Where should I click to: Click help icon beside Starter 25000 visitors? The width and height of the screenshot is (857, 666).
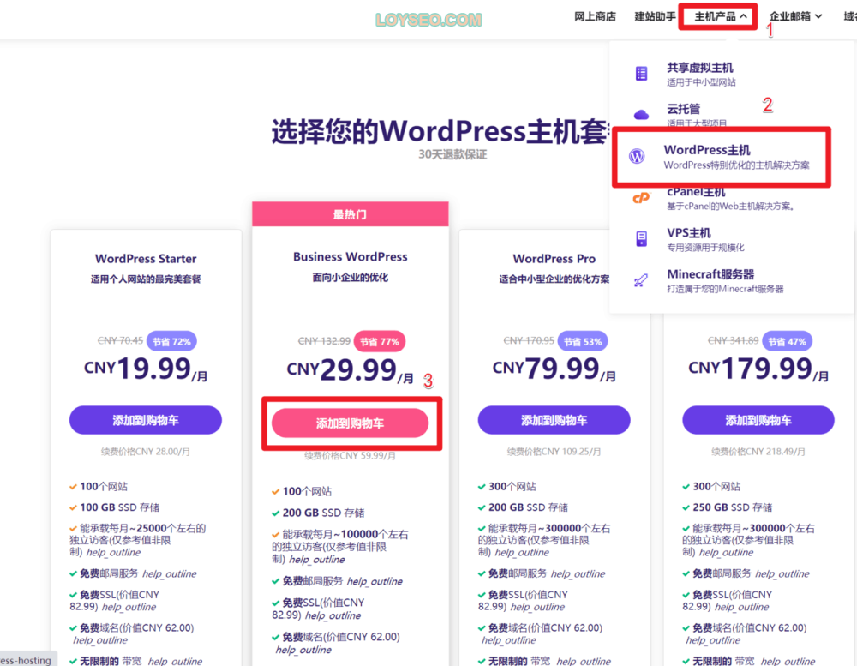pyautogui.click(x=114, y=552)
